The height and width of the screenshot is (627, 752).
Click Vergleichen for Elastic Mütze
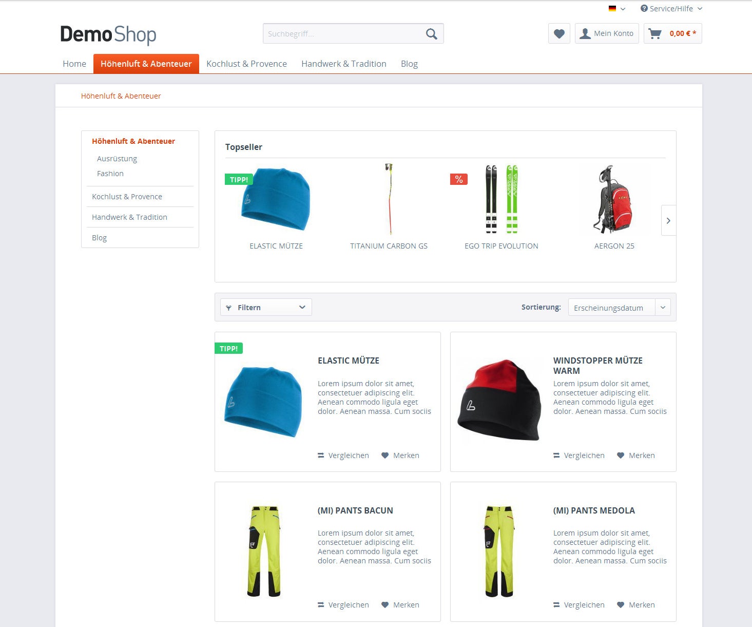(343, 455)
